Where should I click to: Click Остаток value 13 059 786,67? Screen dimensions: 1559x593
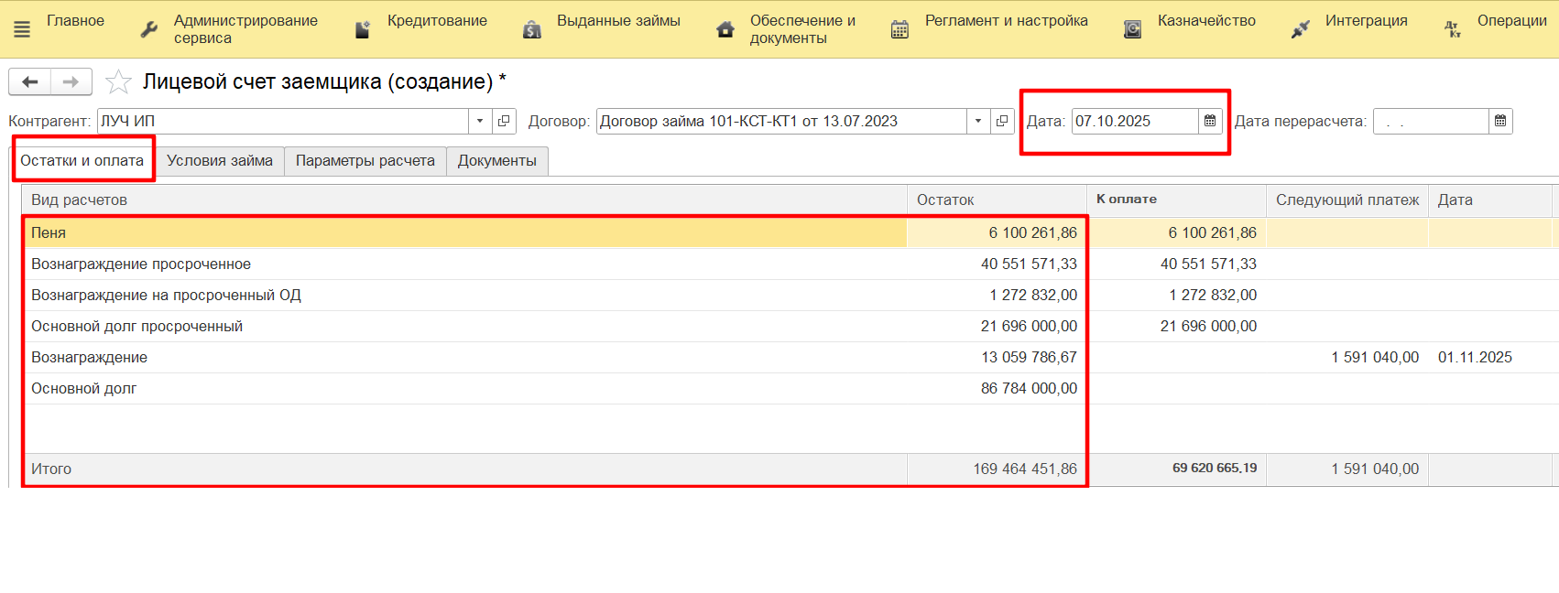1029,357
